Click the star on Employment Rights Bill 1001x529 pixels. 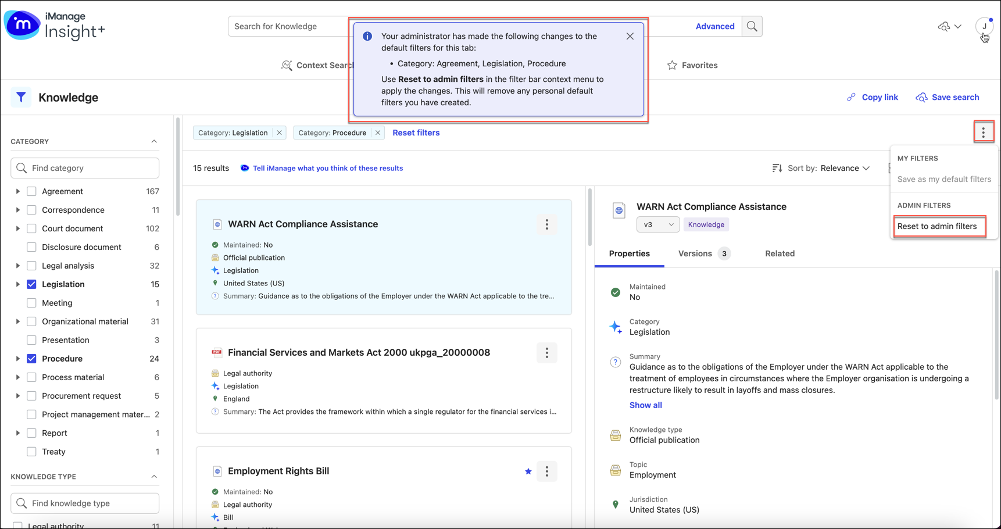tap(528, 471)
